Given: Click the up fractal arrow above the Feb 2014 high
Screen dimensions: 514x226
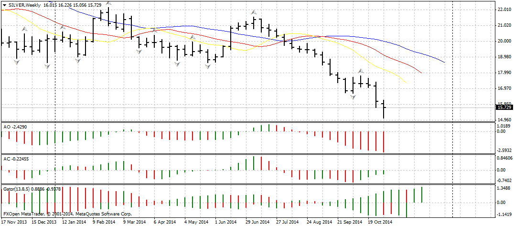Looking at the screenshot, I should [108, 3].
